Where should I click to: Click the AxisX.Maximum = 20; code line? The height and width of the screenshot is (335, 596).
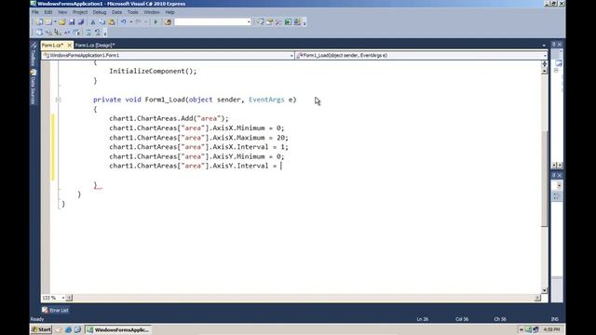click(x=198, y=138)
